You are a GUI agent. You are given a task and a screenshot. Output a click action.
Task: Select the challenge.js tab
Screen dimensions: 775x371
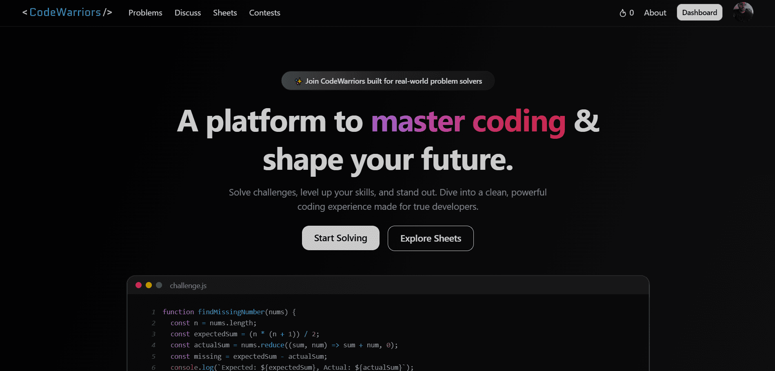[x=188, y=285]
